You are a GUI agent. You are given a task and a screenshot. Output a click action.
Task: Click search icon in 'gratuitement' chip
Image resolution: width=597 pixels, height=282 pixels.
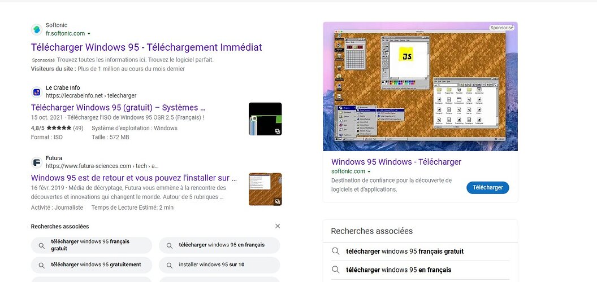[42, 265]
